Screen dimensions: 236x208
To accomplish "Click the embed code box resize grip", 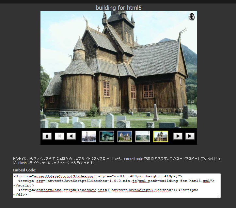I will coord(218,196).
